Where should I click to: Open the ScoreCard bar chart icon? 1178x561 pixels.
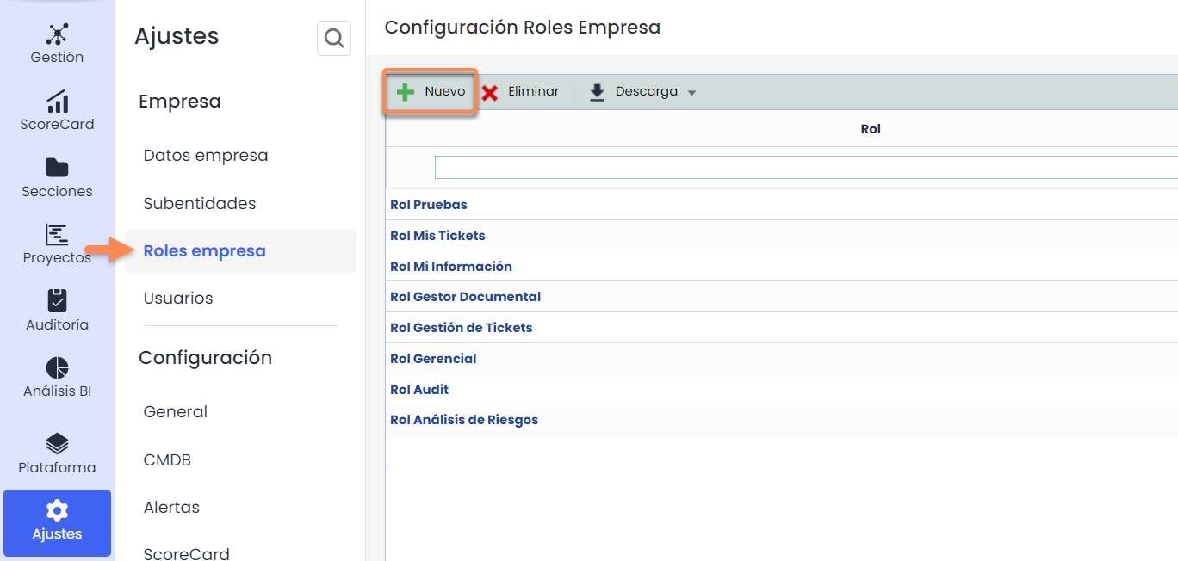point(57,102)
